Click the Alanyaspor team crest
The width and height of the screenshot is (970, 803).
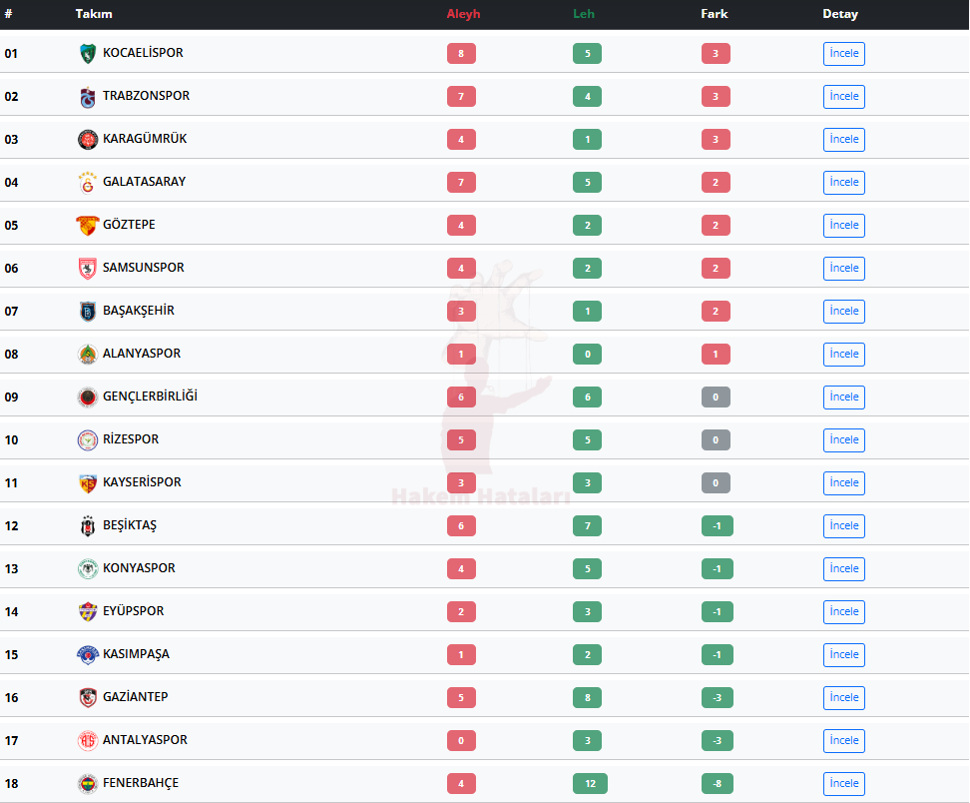88,355
